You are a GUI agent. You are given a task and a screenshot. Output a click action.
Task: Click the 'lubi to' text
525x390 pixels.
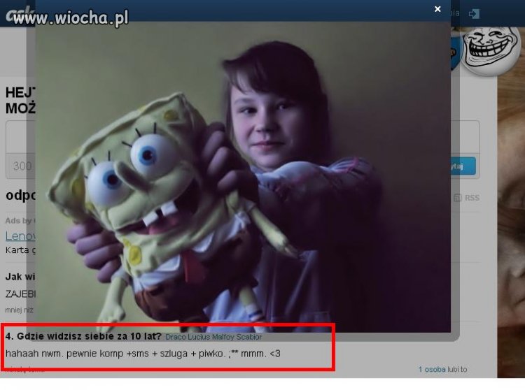[457, 369]
